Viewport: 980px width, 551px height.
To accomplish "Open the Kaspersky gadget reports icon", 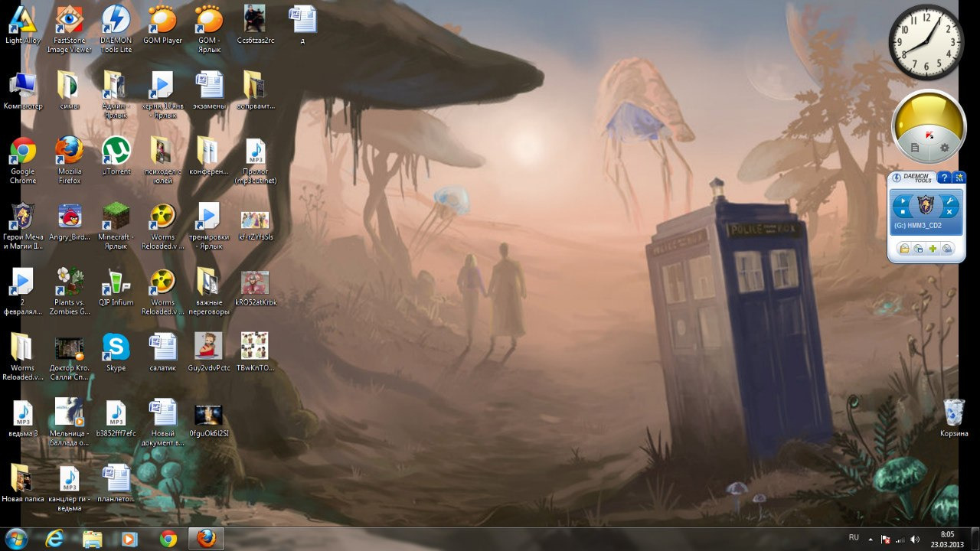I will (915, 148).
